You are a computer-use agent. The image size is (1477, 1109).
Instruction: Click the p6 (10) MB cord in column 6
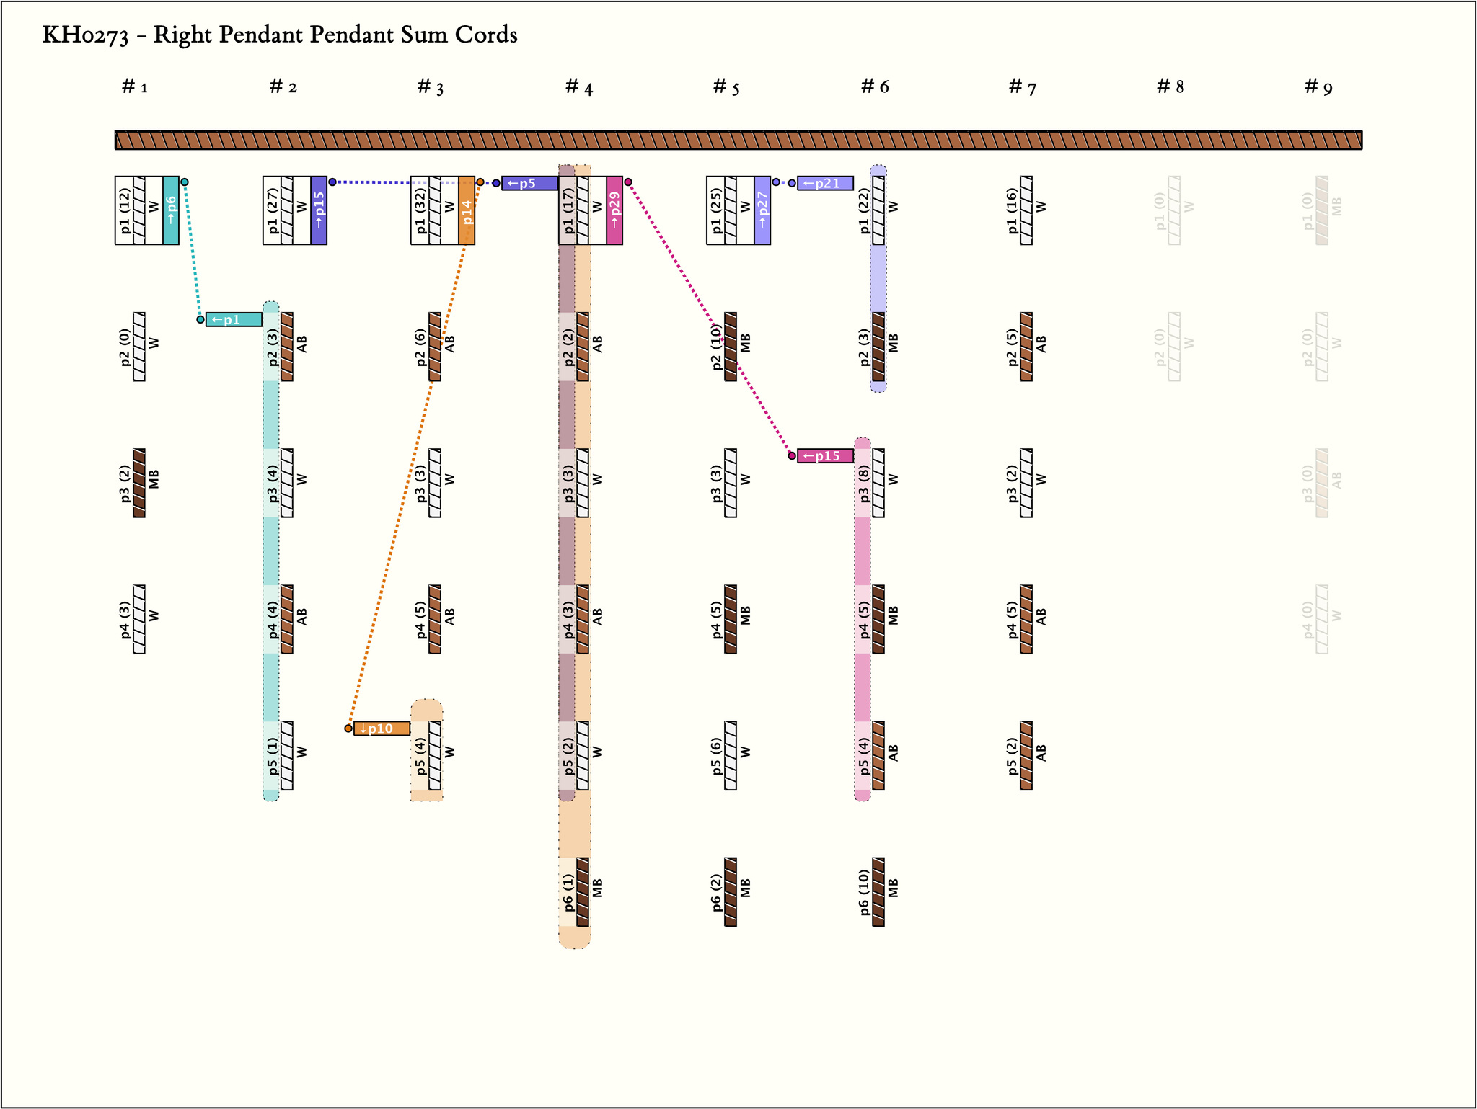(878, 892)
